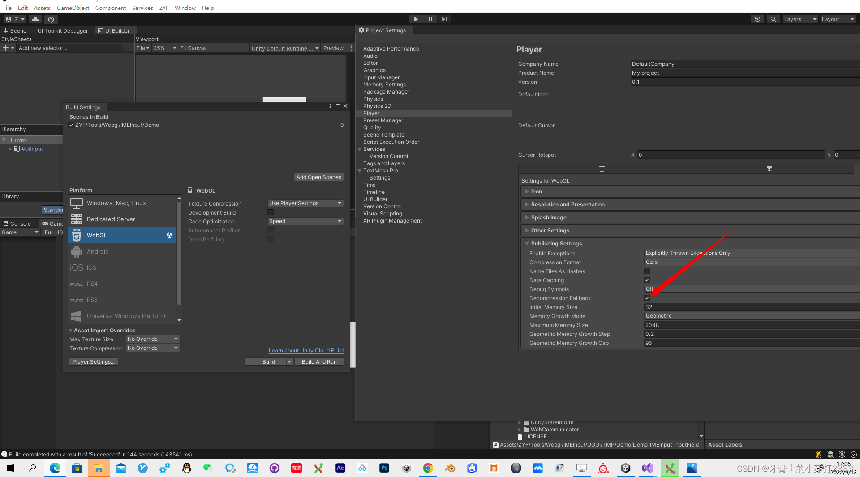Edit the Product Name field
Screen dimensions: 860x477
point(745,73)
